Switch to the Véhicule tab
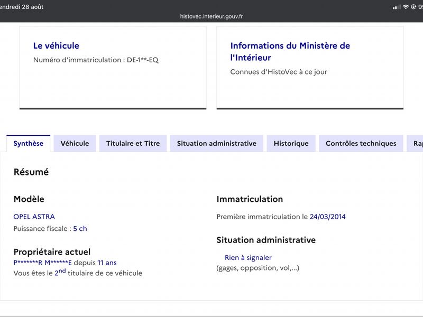 (75, 143)
